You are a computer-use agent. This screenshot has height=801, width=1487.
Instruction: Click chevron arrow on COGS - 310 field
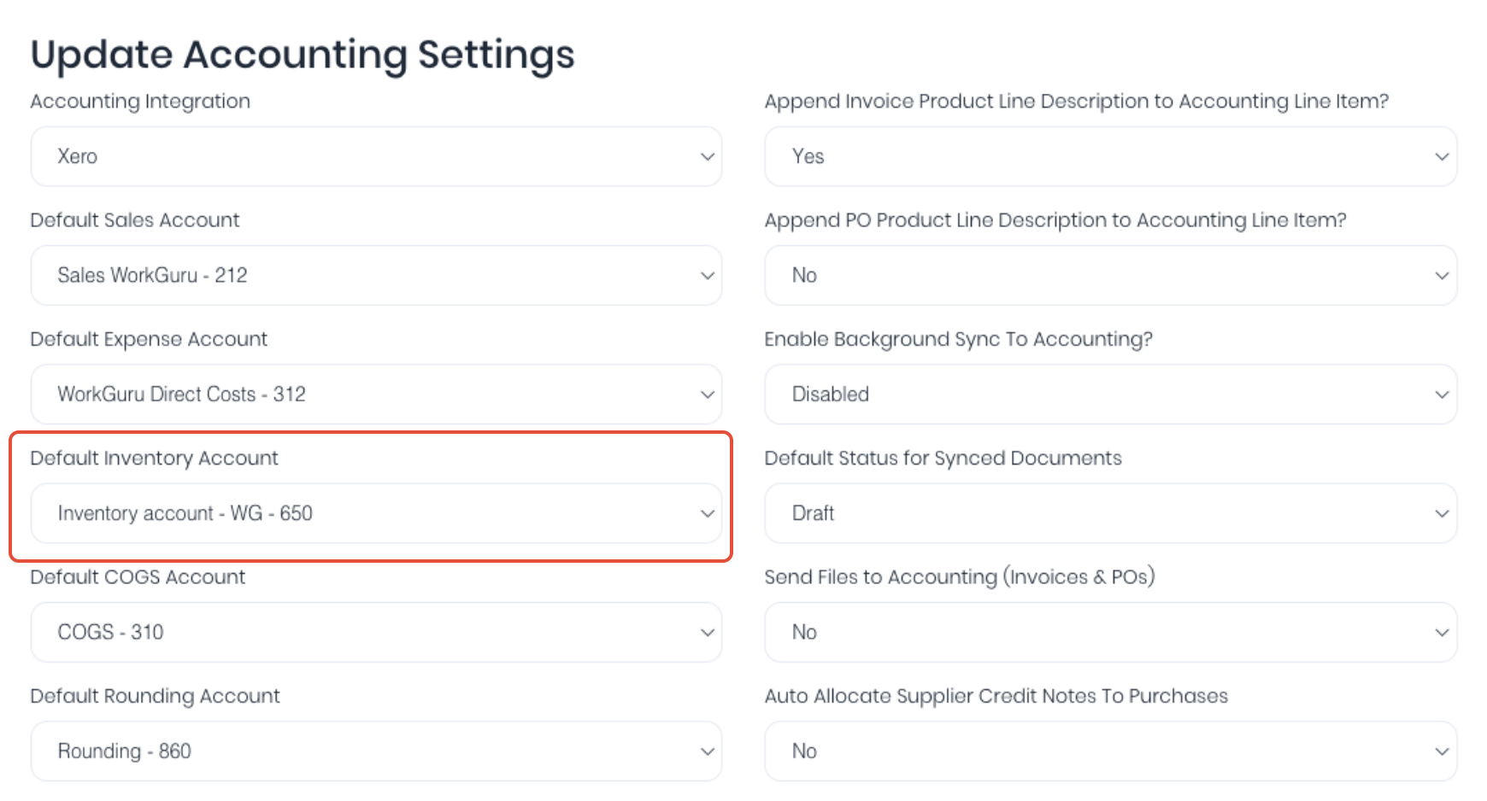[x=708, y=632]
